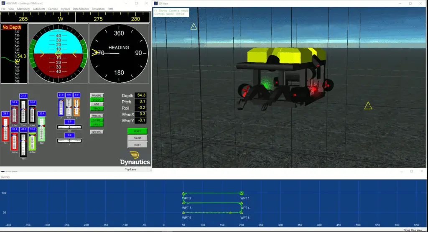The width and height of the screenshot is (428, 232).
Task: Adjust the blue X demand slider
Action: [61, 107]
